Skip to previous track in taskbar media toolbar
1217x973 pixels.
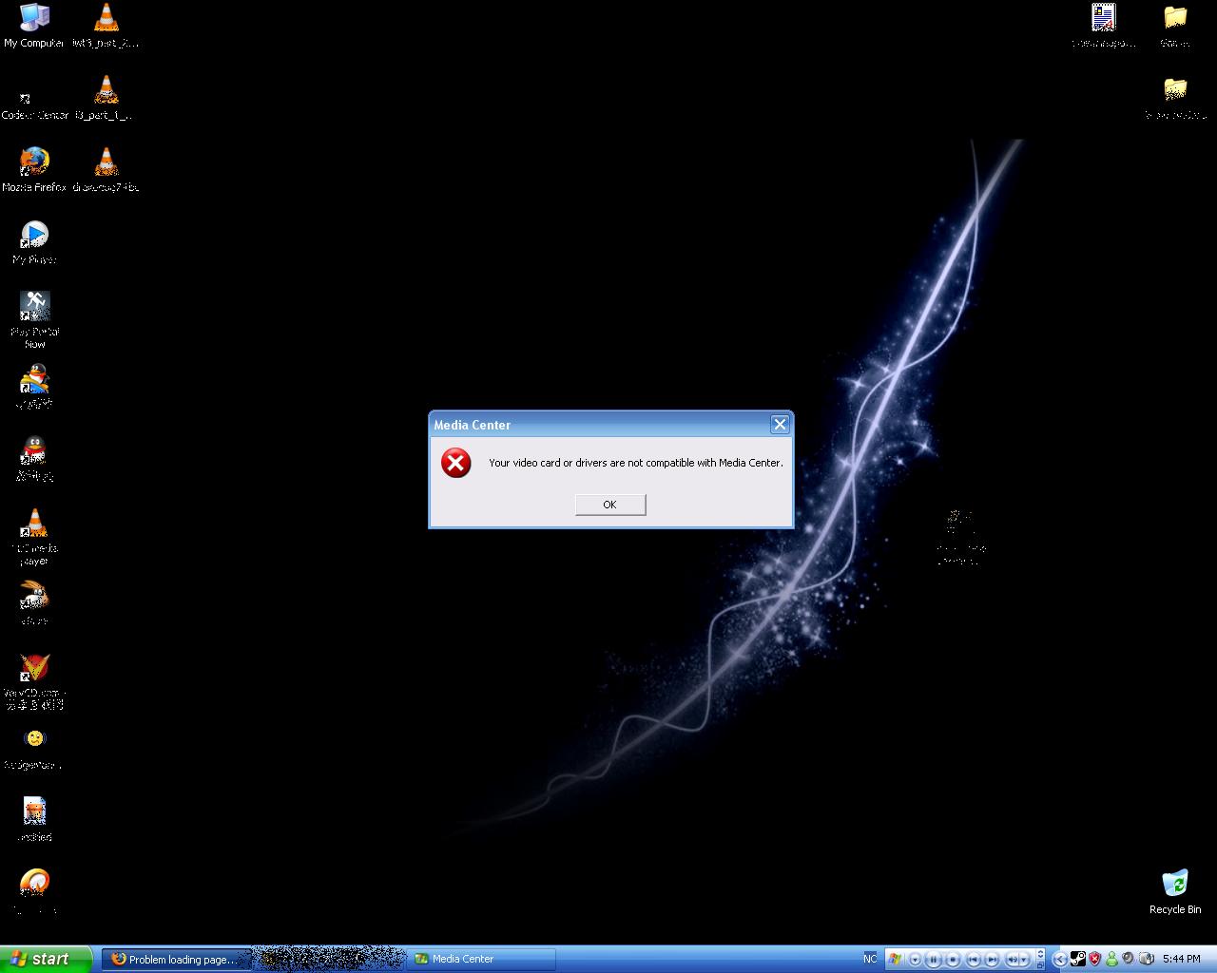pyautogui.click(x=973, y=960)
